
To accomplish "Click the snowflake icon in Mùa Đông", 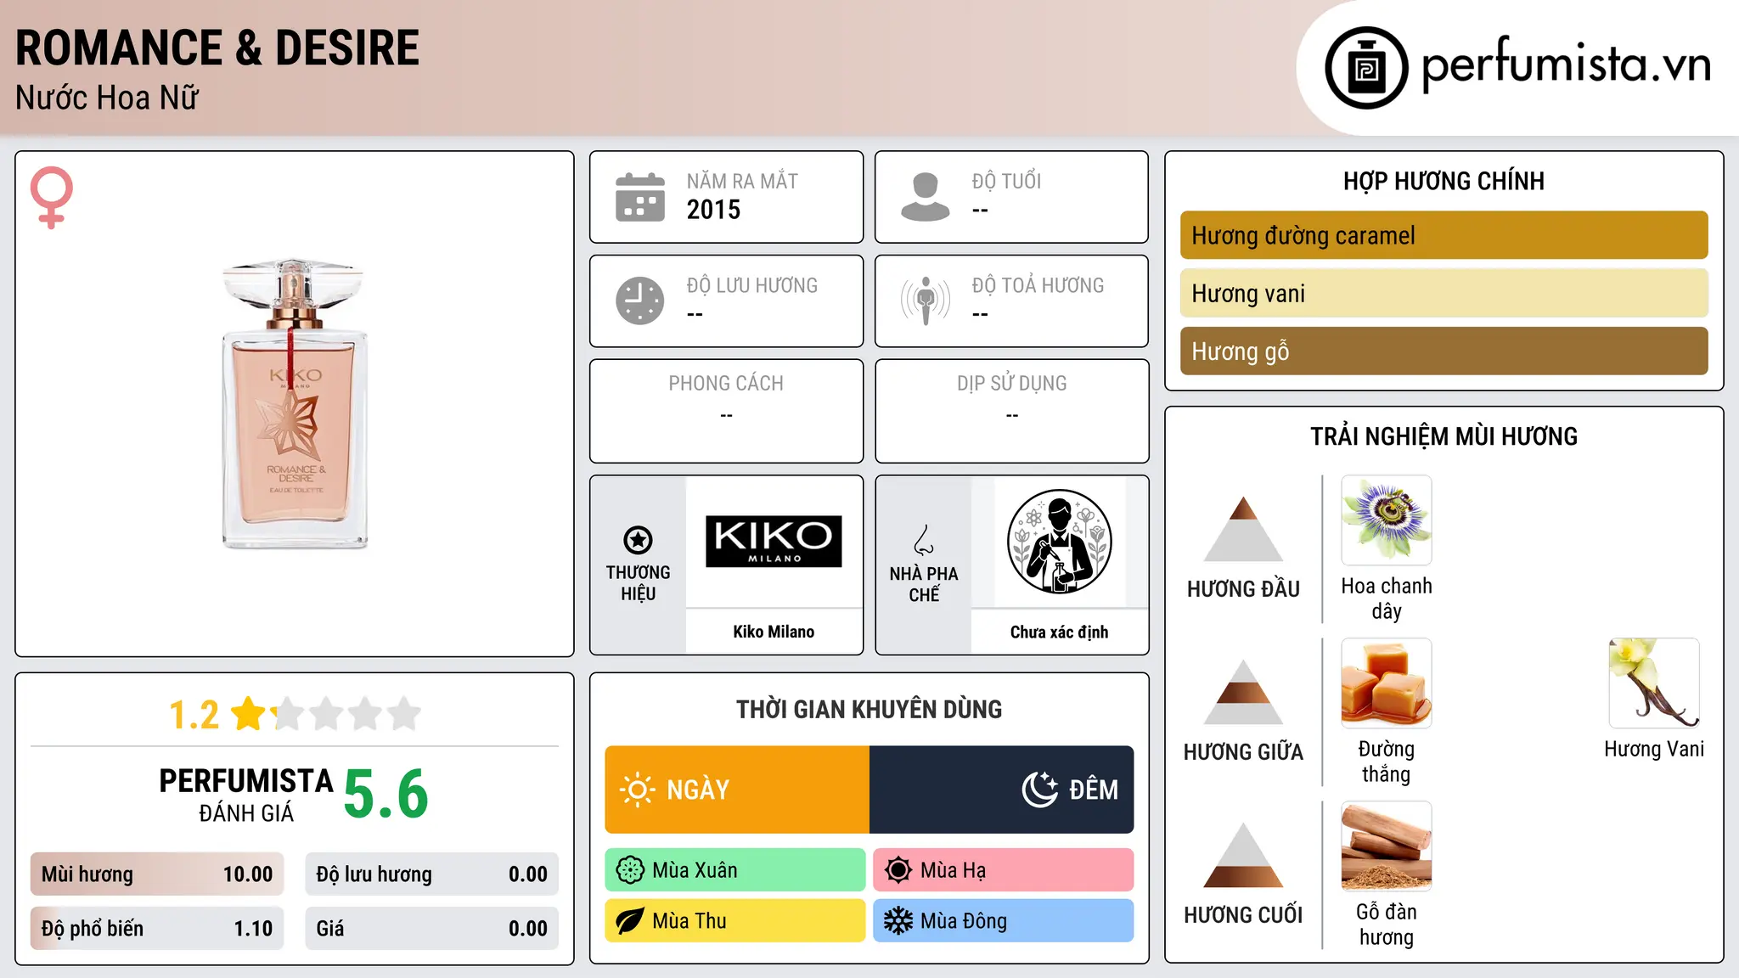I will (x=898, y=921).
